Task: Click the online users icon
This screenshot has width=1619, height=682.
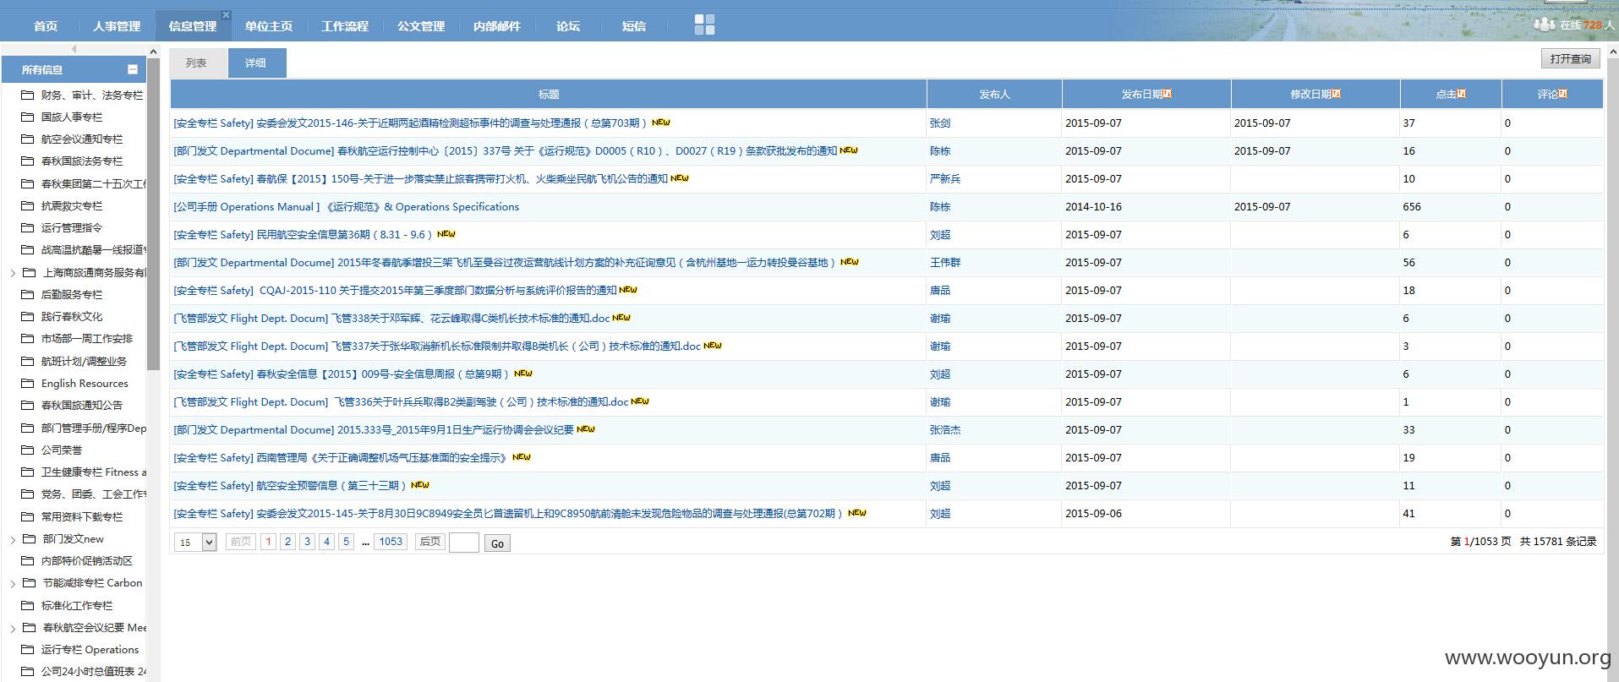Action: click(1544, 25)
